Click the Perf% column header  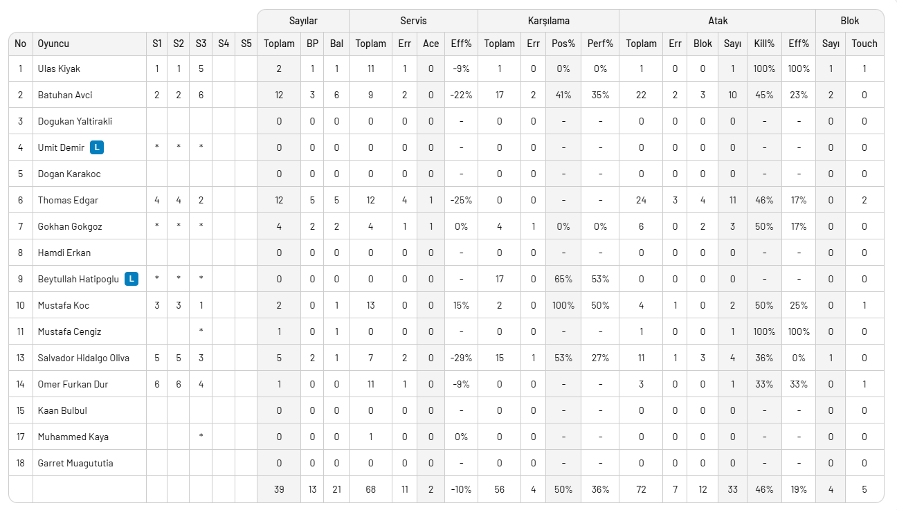(x=600, y=44)
